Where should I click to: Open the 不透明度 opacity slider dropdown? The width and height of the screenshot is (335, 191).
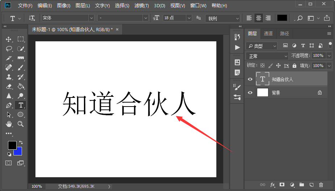329,56
